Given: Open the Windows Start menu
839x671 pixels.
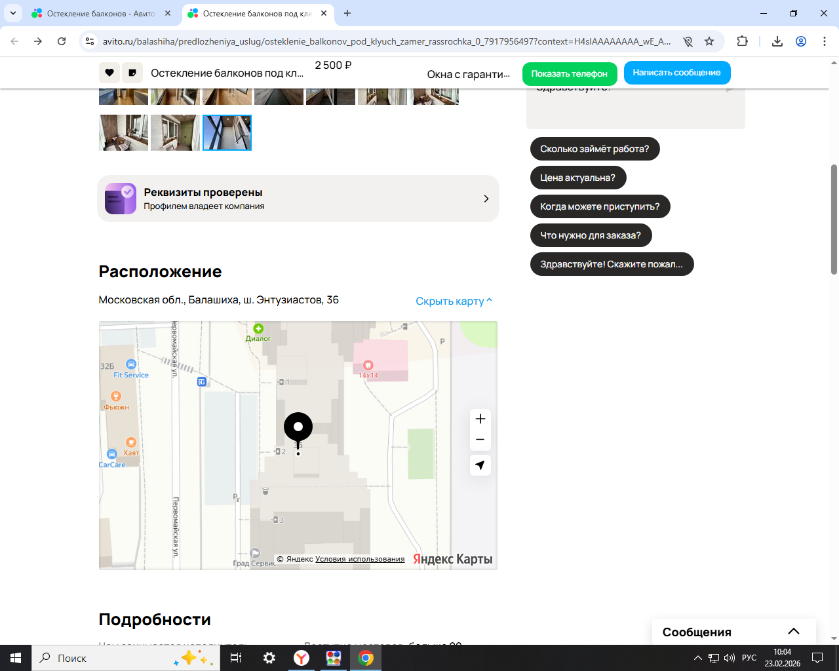Looking at the screenshot, I should click(x=16, y=658).
